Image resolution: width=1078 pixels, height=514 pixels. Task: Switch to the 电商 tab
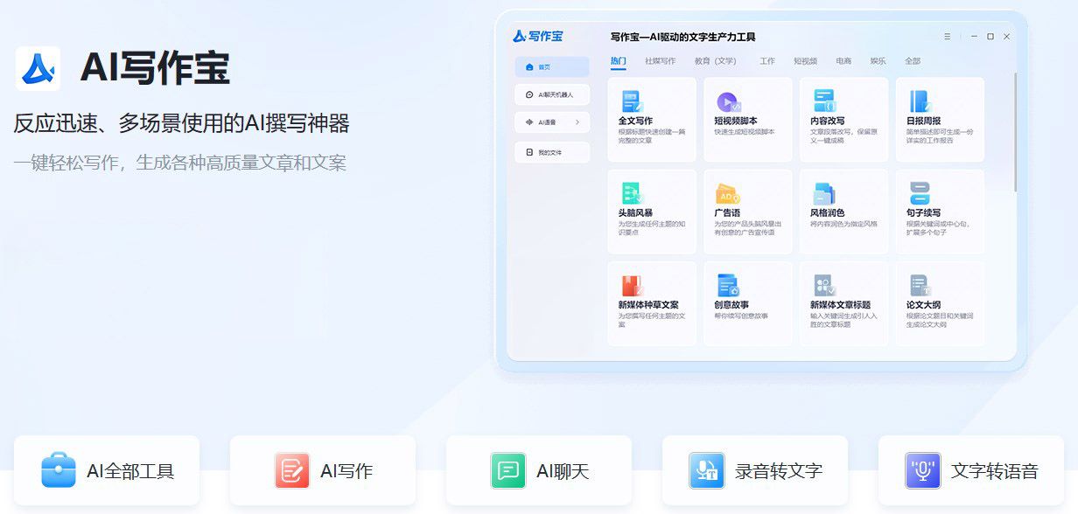[843, 61]
